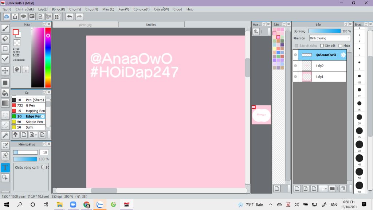The width and height of the screenshot is (373, 210).
Task: Select the rectangular Selection tool
Action: (x=5, y=115)
